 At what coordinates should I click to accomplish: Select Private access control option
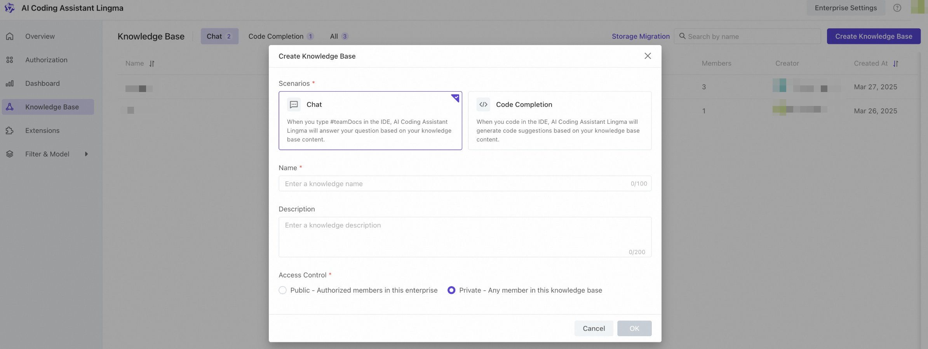point(451,290)
